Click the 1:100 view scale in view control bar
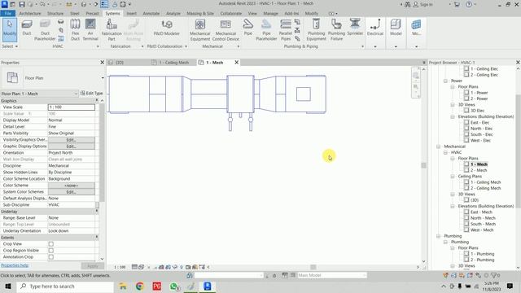 [120, 267]
